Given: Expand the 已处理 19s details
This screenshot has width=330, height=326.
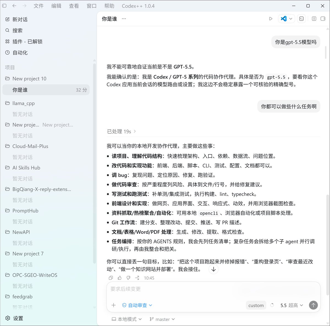Looking at the screenshot, I should click(x=122, y=132).
